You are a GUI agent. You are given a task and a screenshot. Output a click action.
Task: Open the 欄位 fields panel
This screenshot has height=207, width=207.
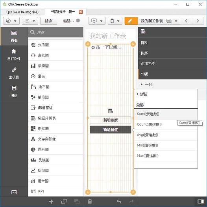point(14,92)
